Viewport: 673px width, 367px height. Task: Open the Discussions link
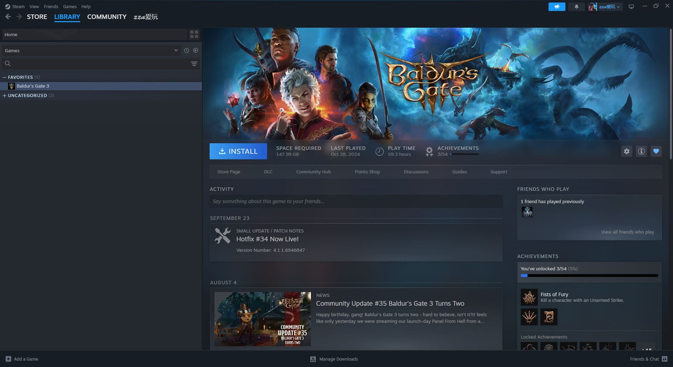tap(416, 172)
